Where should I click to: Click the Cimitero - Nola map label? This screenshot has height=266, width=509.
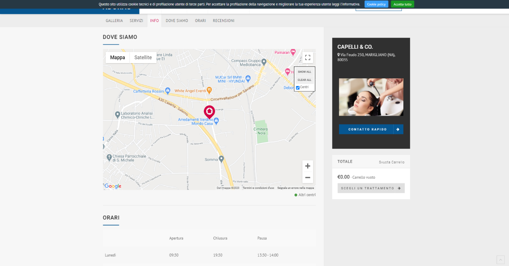(x=261, y=131)
